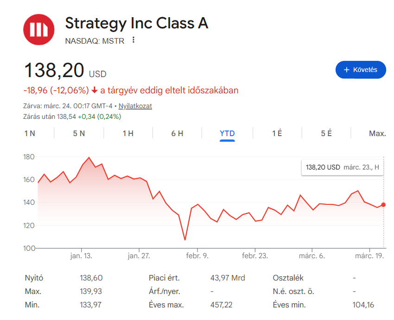Select the YTD range tab
Image resolution: width=394 pixels, height=320 pixels.
coord(227,133)
